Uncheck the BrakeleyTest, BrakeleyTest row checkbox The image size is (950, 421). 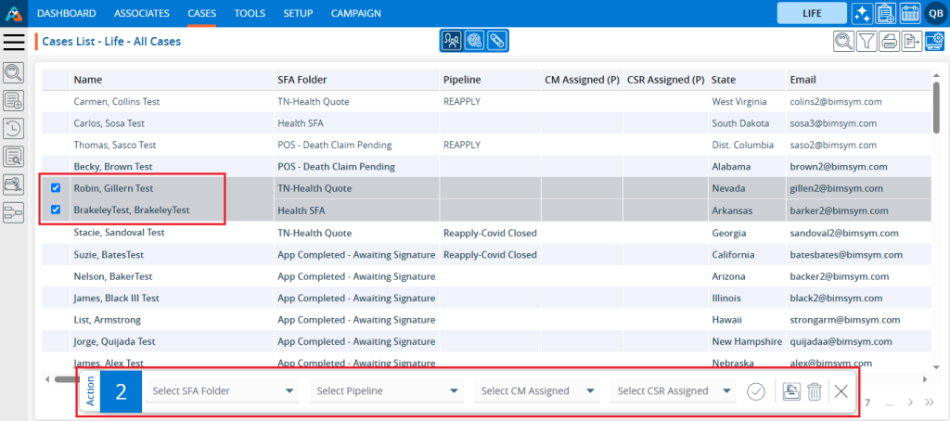(x=56, y=210)
